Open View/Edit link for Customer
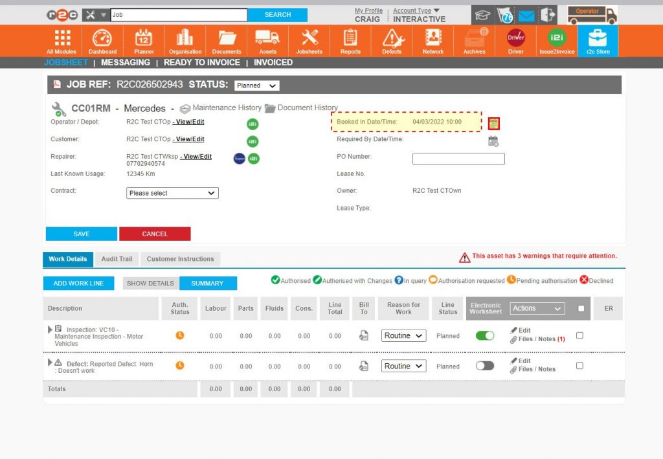The width and height of the screenshot is (663, 459). tap(189, 139)
